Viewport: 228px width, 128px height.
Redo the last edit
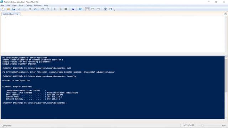48,9
